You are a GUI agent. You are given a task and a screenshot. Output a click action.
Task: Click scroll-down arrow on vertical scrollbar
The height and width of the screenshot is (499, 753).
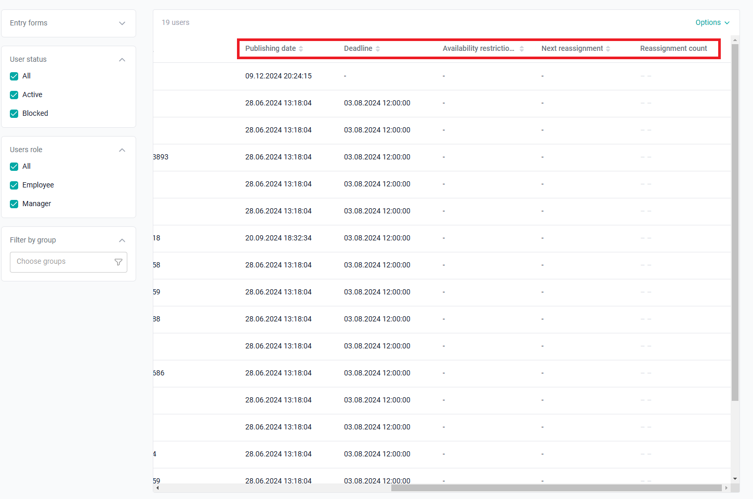735,479
